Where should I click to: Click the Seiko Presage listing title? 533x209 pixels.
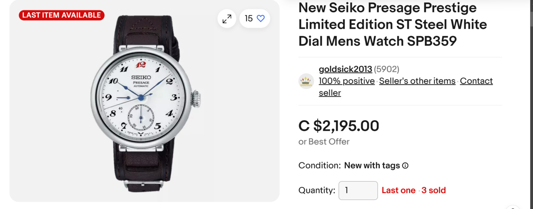tap(392, 24)
